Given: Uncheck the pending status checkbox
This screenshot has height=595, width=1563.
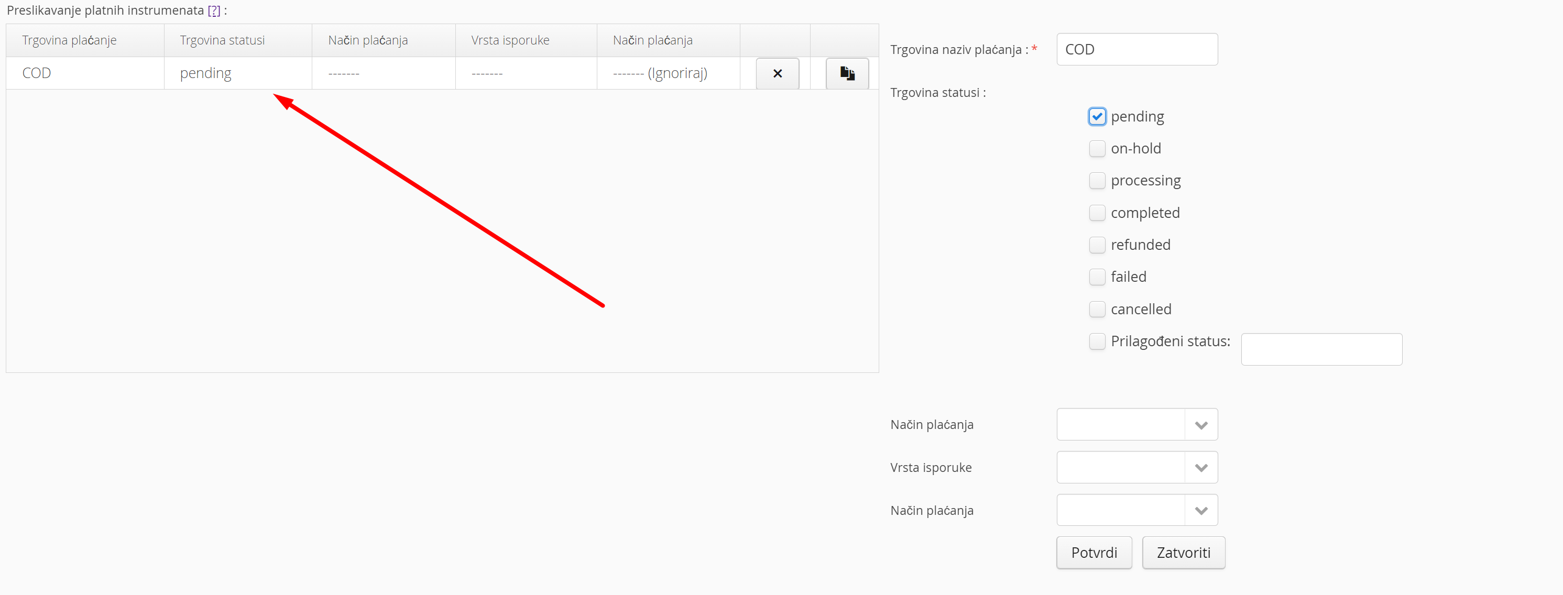Looking at the screenshot, I should point(1097,116).
